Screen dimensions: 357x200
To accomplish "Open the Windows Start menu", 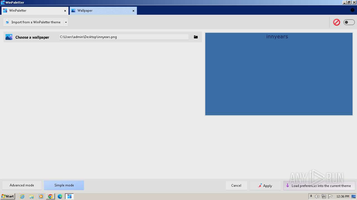I will [x=8, y=196].
